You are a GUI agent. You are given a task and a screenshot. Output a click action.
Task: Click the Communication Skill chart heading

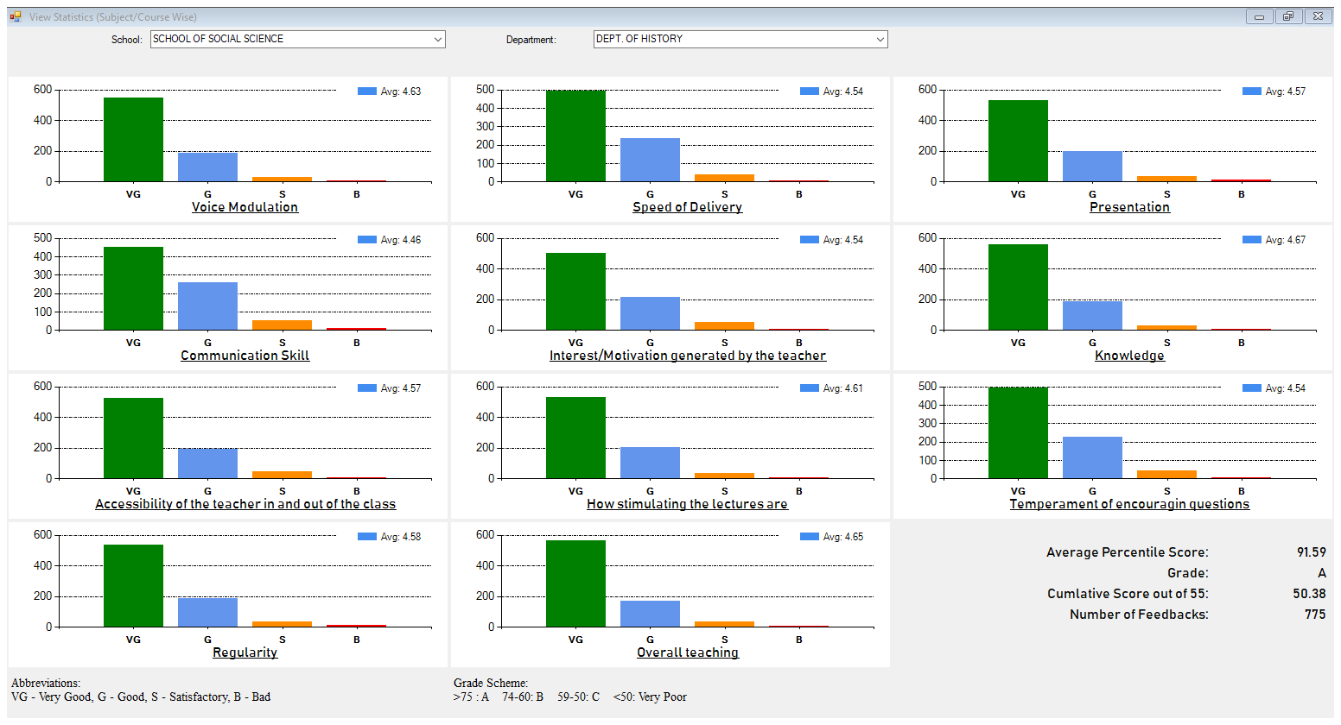(245, 356)
